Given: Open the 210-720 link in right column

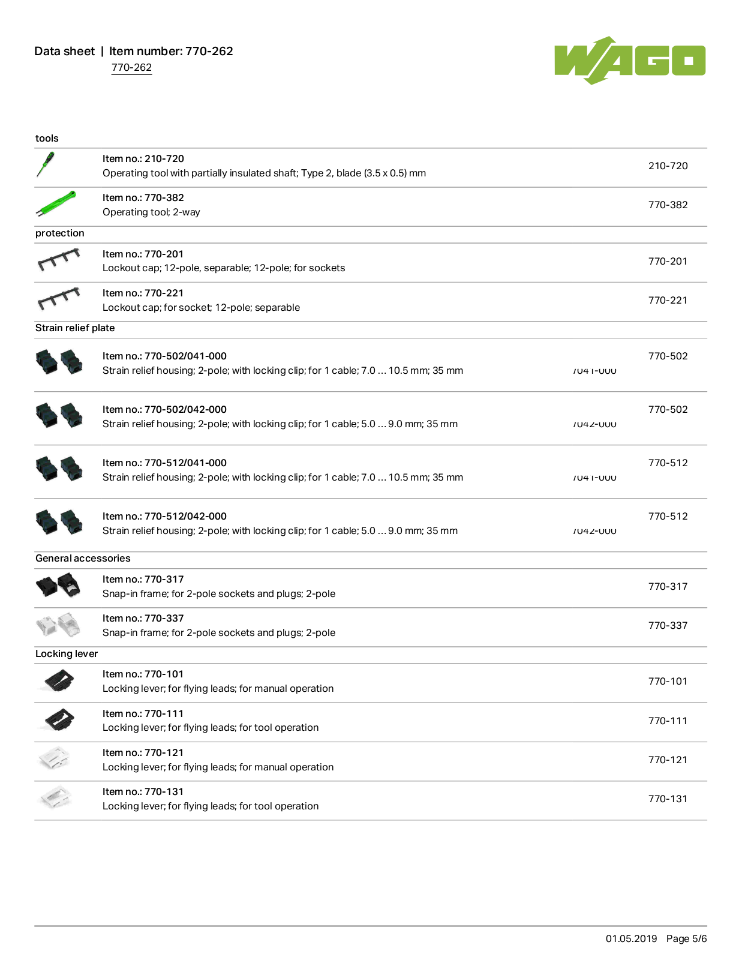Looking at the screenshot, I should click(668, 166).
